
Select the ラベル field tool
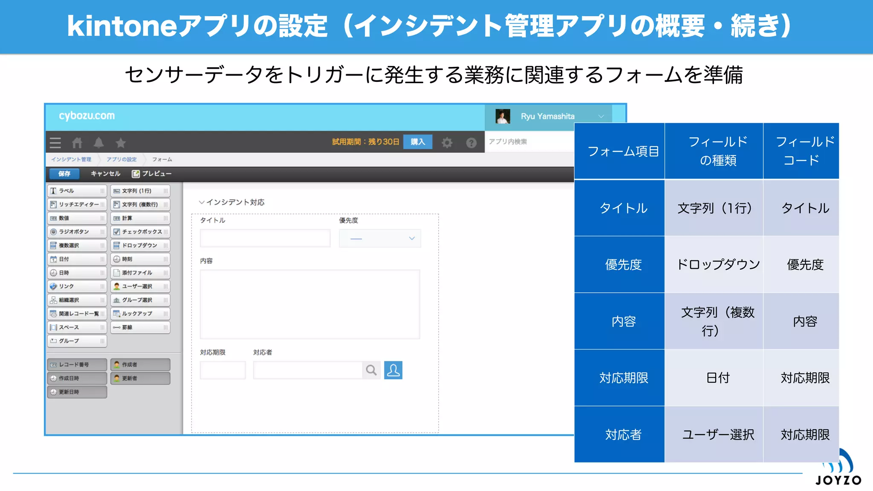[77, 191]
